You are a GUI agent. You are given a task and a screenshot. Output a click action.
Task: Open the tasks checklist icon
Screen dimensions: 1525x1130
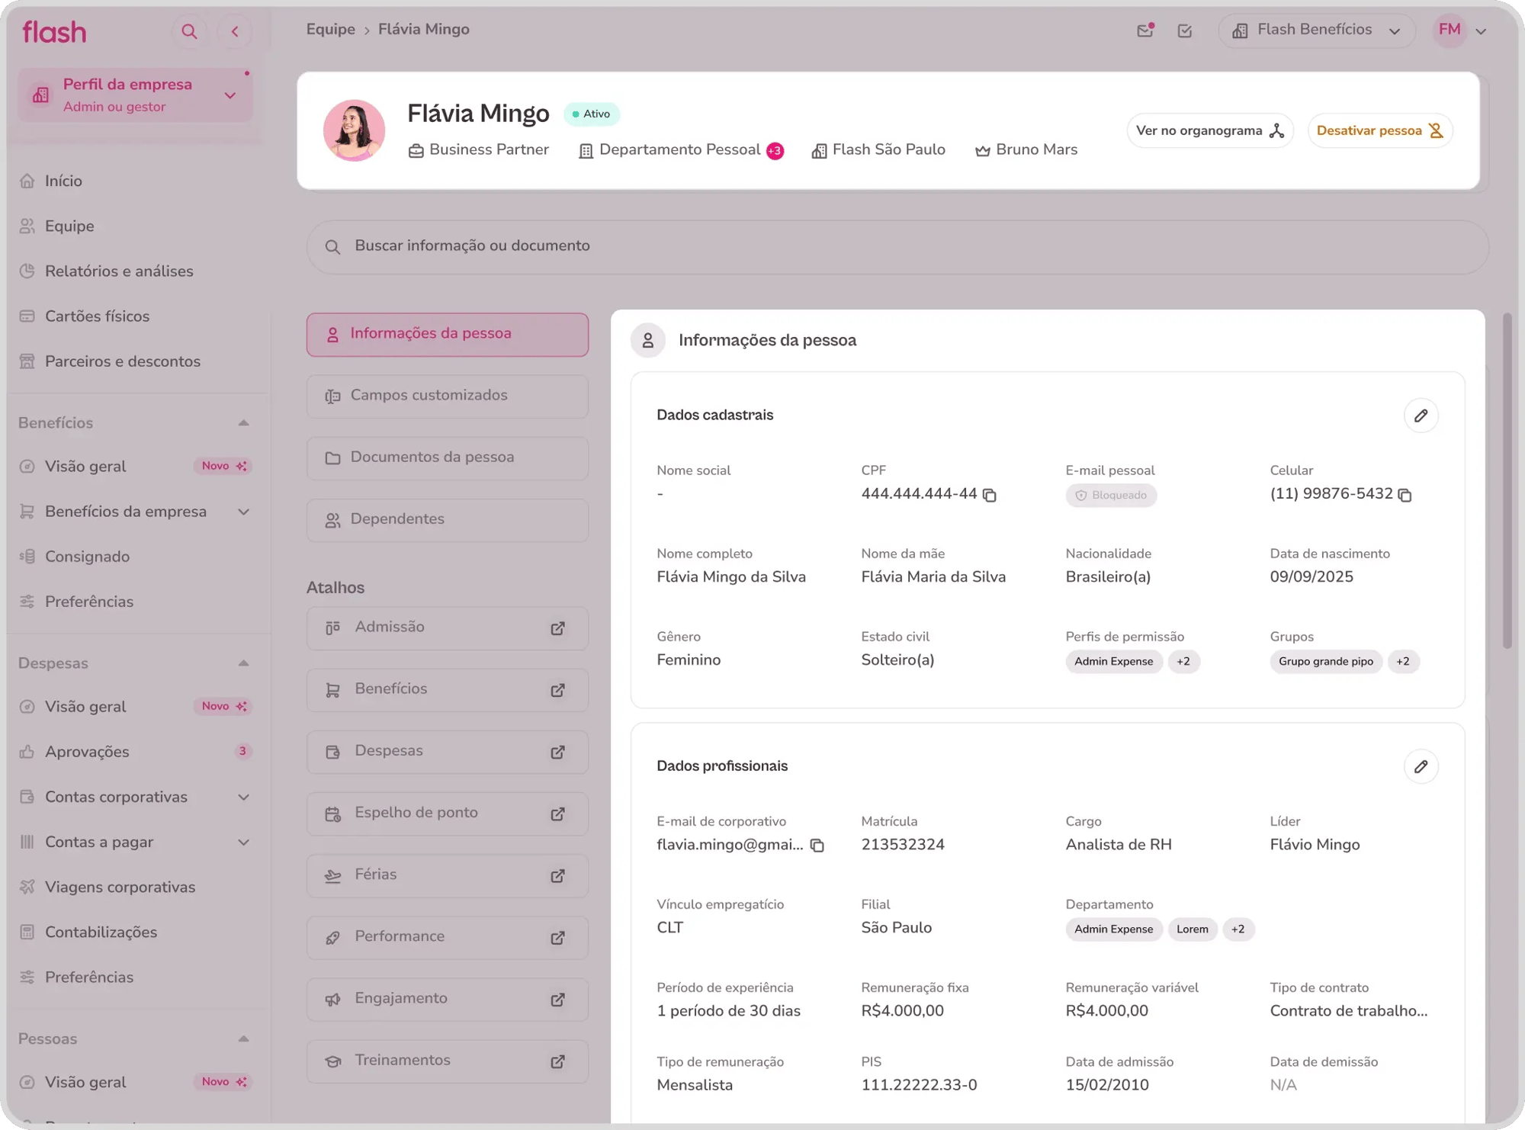tap(1185, 30)
